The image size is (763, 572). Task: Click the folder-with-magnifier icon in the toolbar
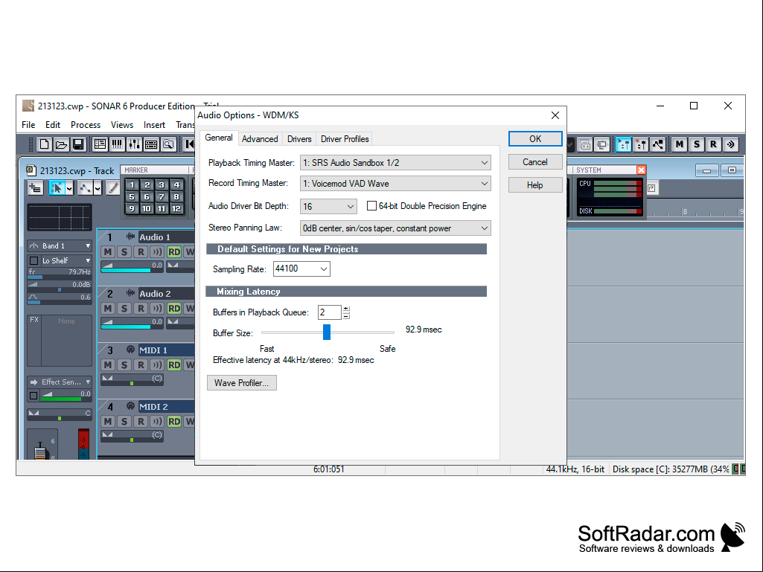(x=168, y=144)
